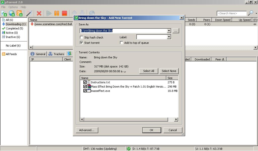
Task: Select No Label (6) in sidebar
Action: point(13,46)
